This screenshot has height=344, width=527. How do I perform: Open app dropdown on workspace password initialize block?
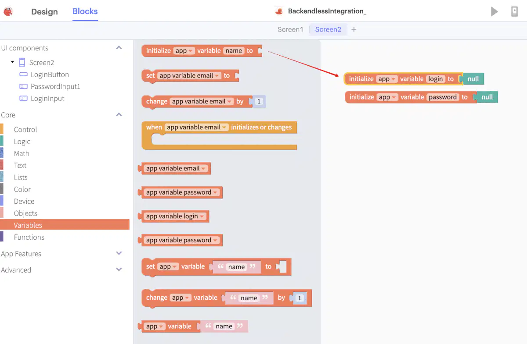(387, 97)
